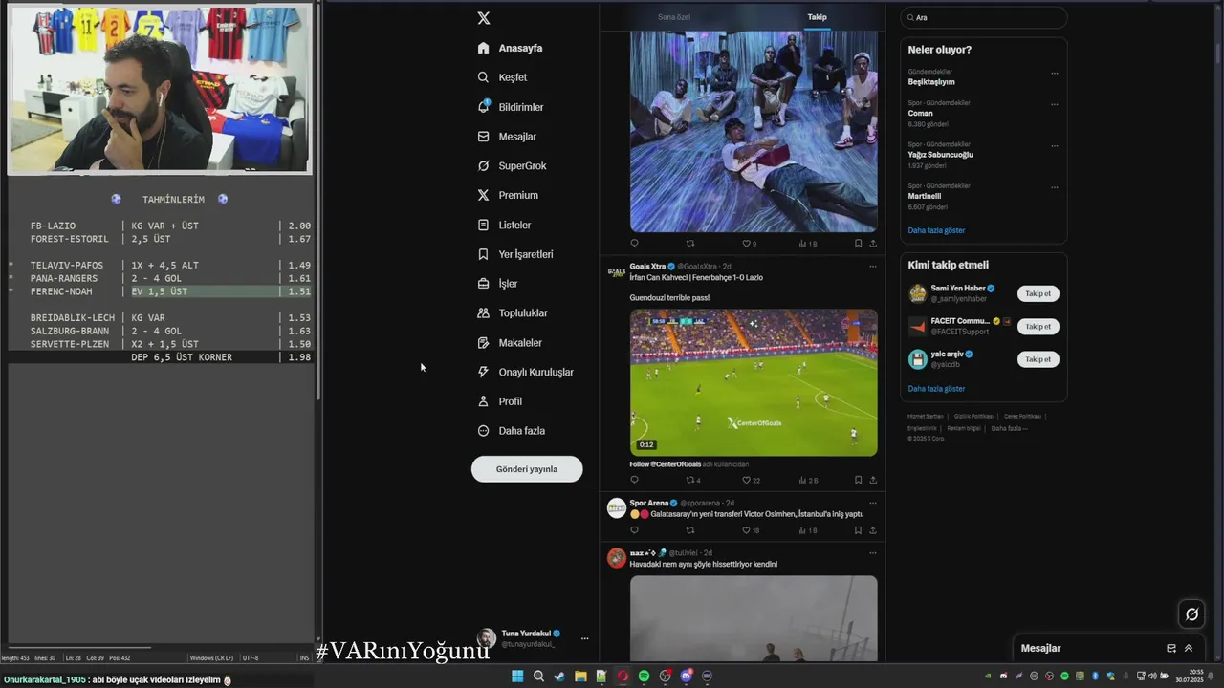Open taskbar search
Image resolution: width=1224 pixels, height=688 pixels.
point(538,677)
